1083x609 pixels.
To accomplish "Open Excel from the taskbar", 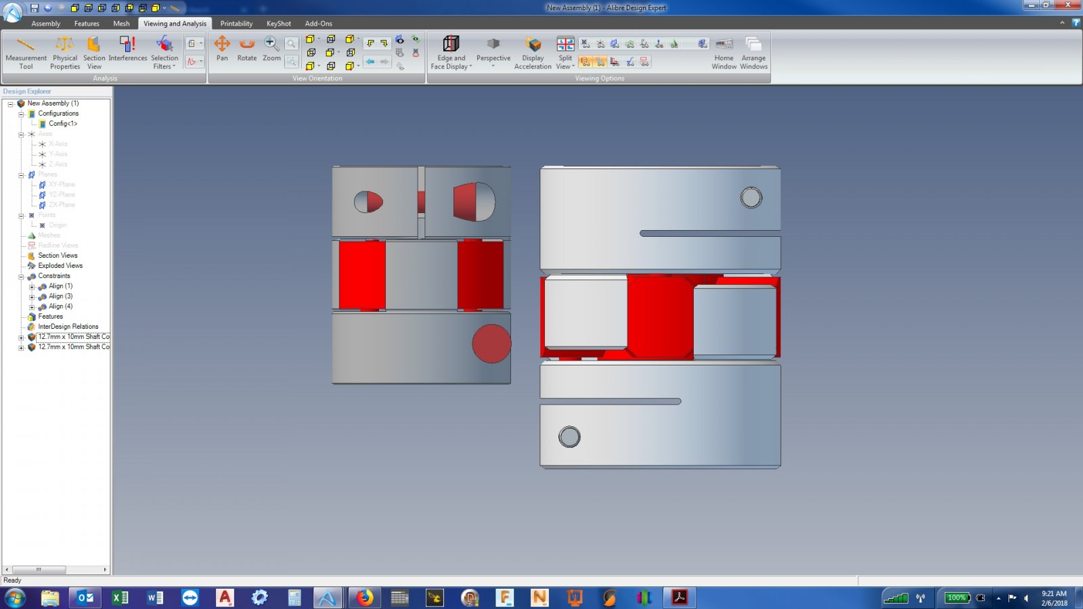I will (120, 597).
